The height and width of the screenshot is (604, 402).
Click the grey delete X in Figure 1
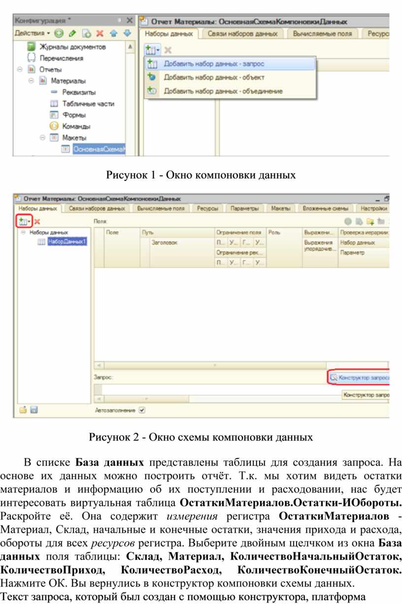(x=167, y=50)
